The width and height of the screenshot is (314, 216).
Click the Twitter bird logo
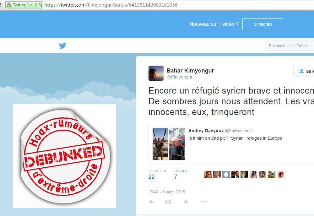62,46
